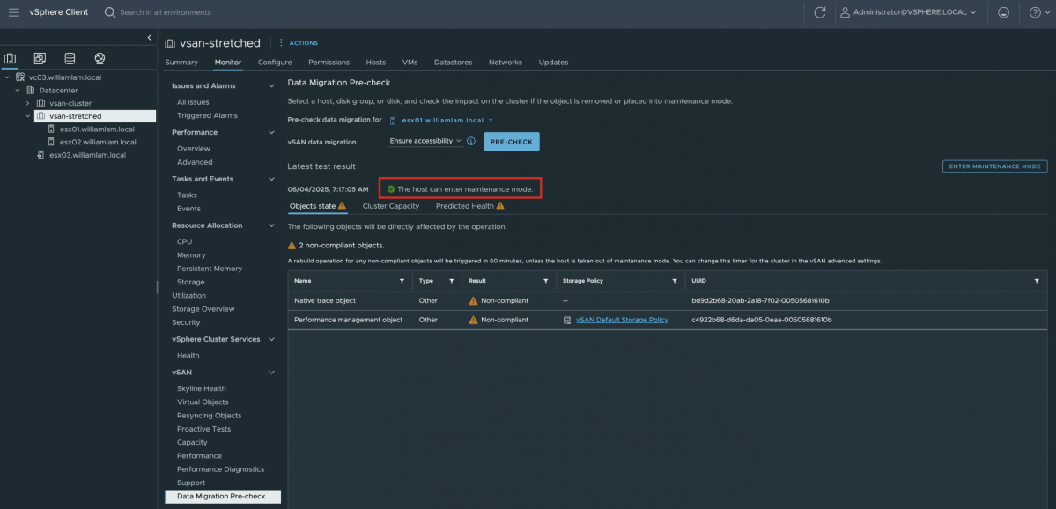Expand the vsan-cluster tree node
The image size is (1056, 509).
(28, 103)
